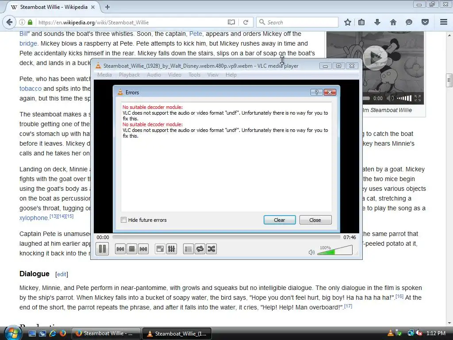
Task: Reload the Wikipedia page
Action: (x=246, y=22)
